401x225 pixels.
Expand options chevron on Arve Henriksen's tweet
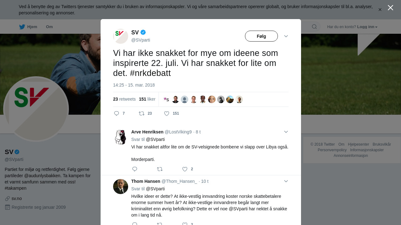point(286,132)
